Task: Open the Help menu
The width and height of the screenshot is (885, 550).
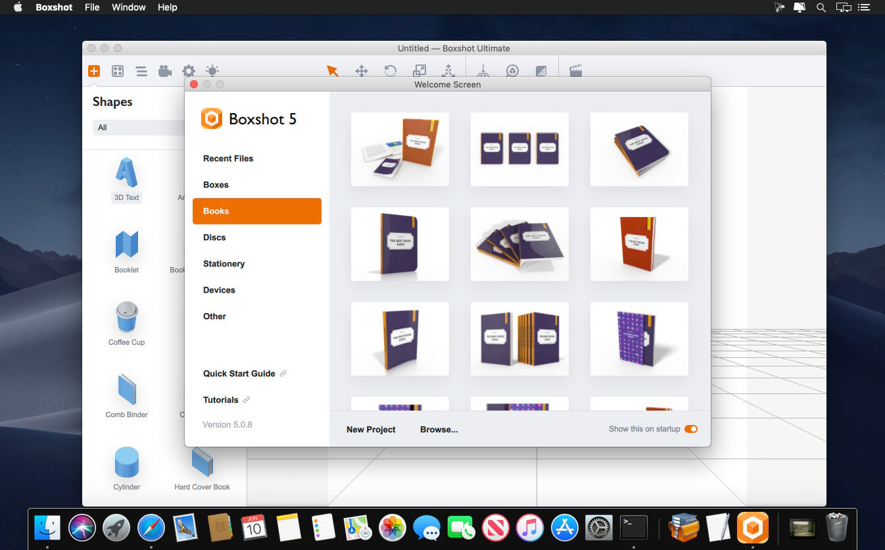Action: coord(168,7)
